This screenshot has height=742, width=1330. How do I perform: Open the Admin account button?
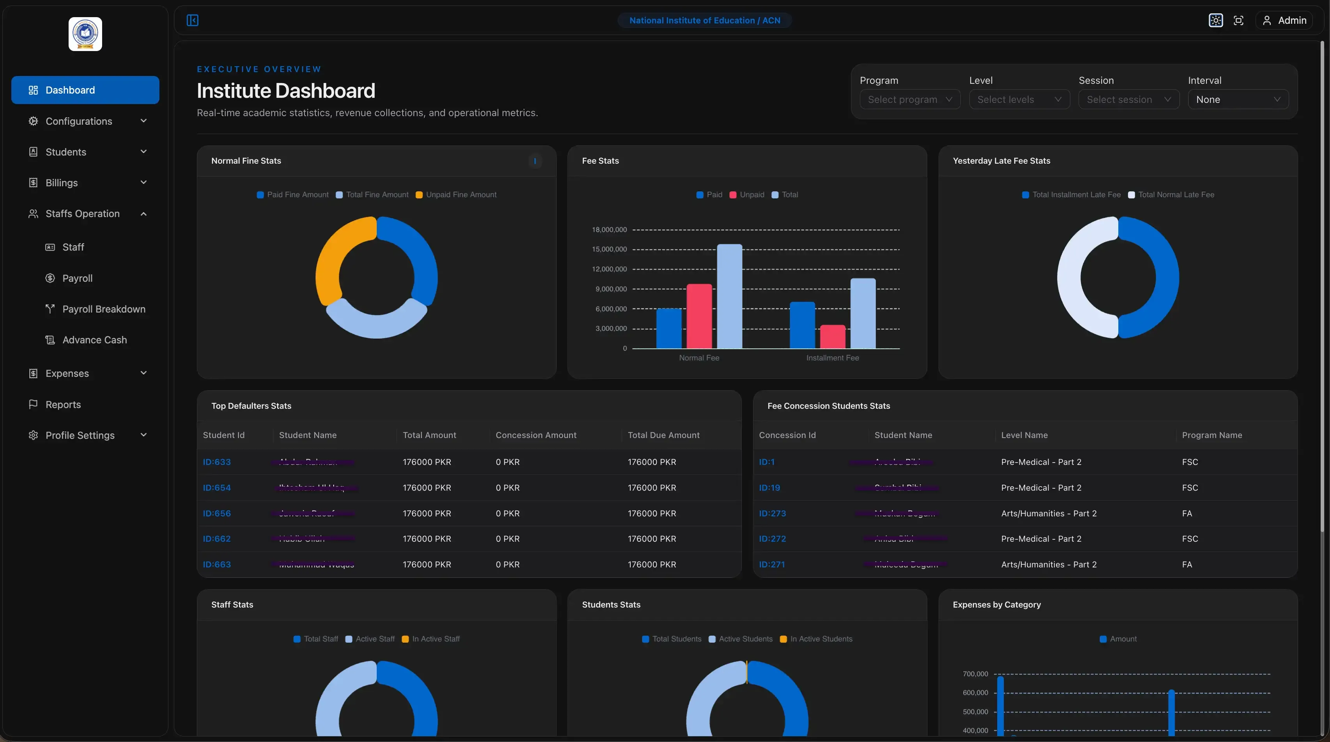pos(1284,20)
